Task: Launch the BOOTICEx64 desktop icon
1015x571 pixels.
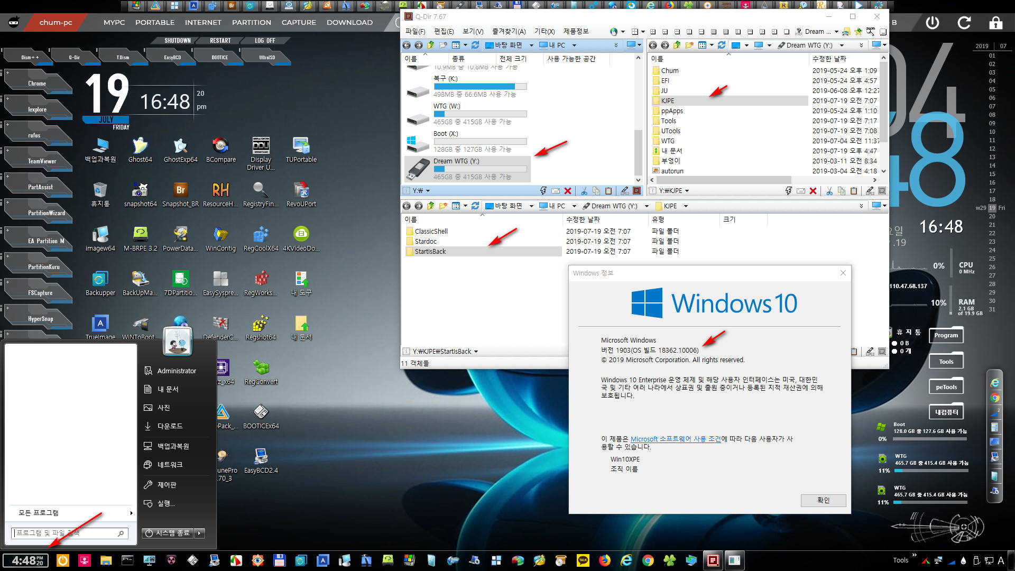Action: coord(261,416)
